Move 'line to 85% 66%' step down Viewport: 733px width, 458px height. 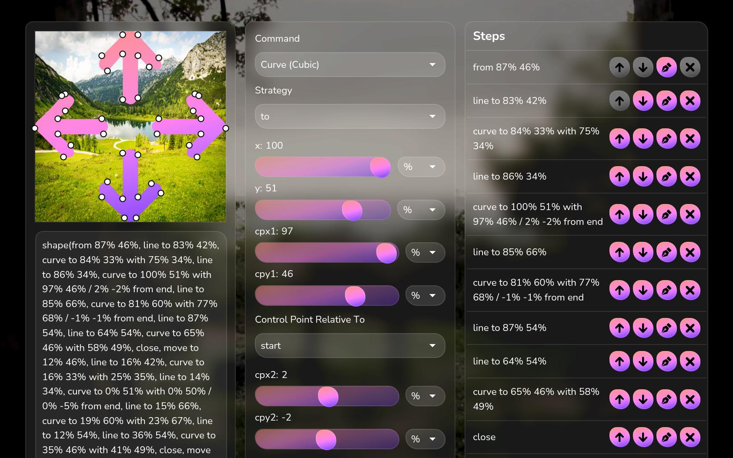pyautogui.click(x=643, y=252)
